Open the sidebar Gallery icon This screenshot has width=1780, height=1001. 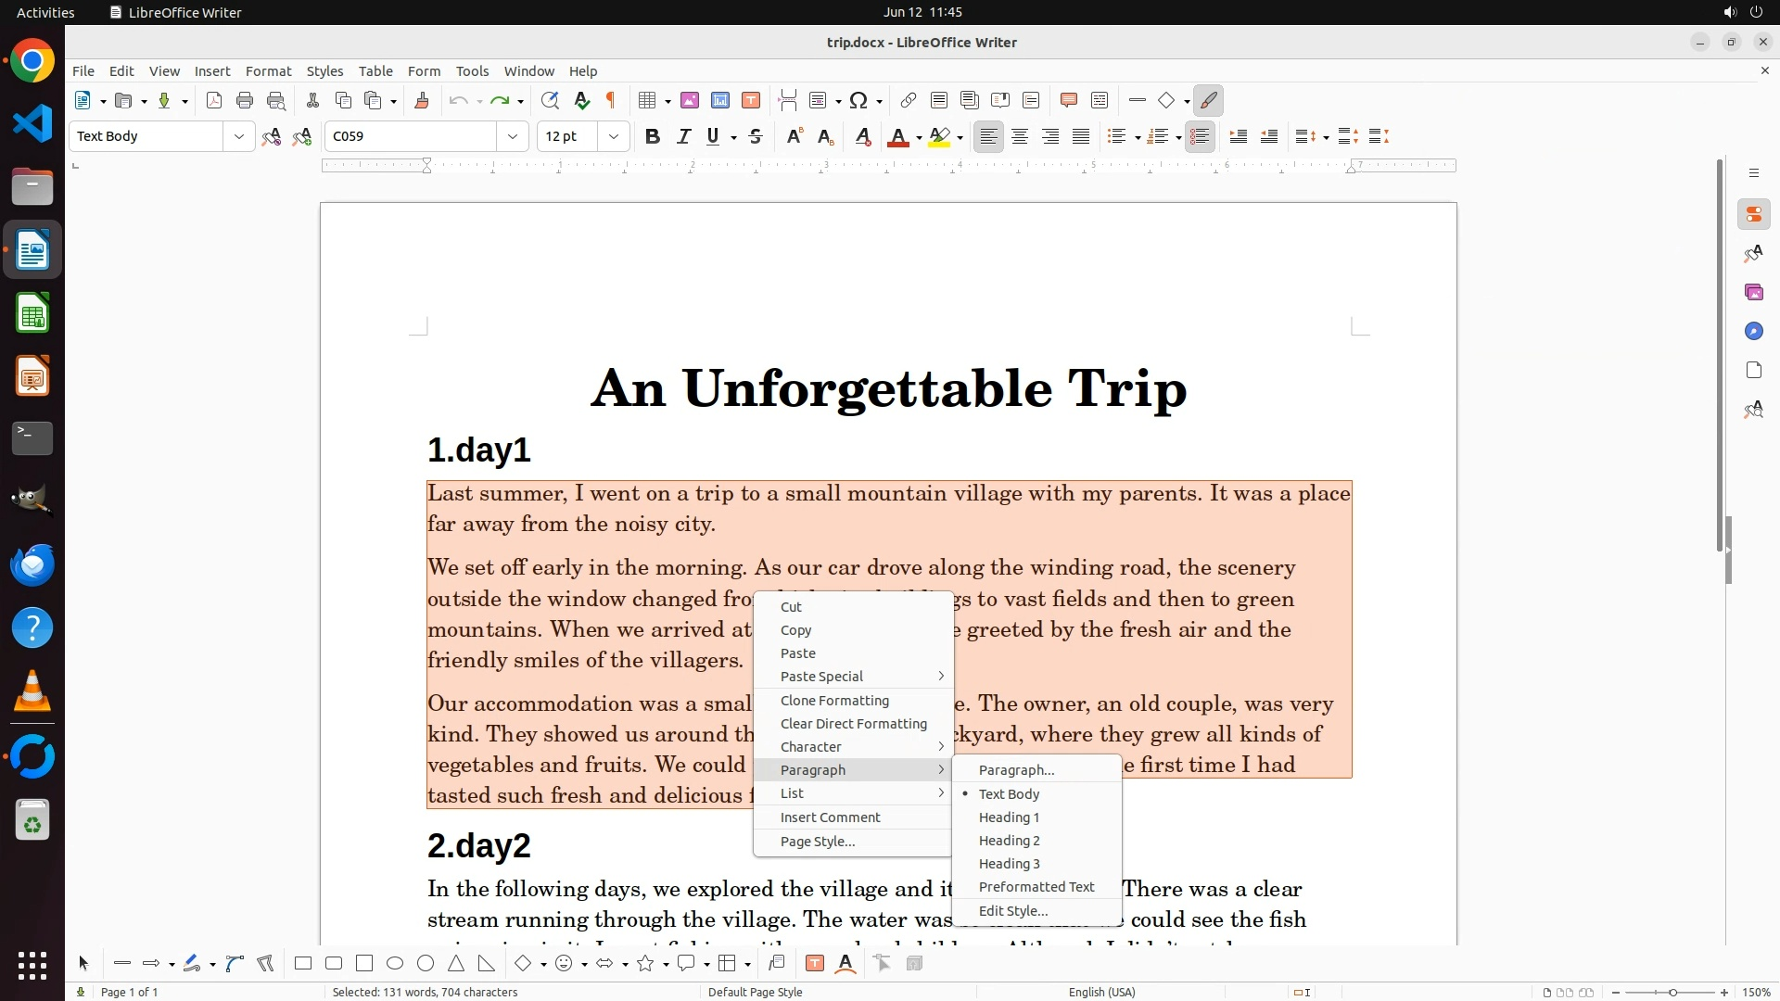[x=1753, y=292]
